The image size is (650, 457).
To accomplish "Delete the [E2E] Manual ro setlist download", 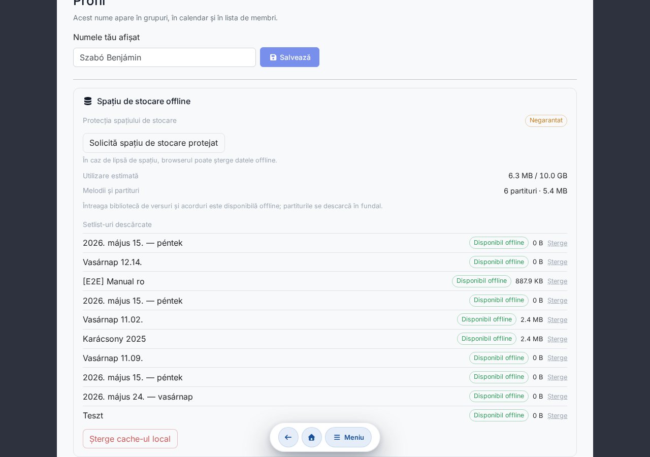I will pyautogui.click(x=557, y=281).
